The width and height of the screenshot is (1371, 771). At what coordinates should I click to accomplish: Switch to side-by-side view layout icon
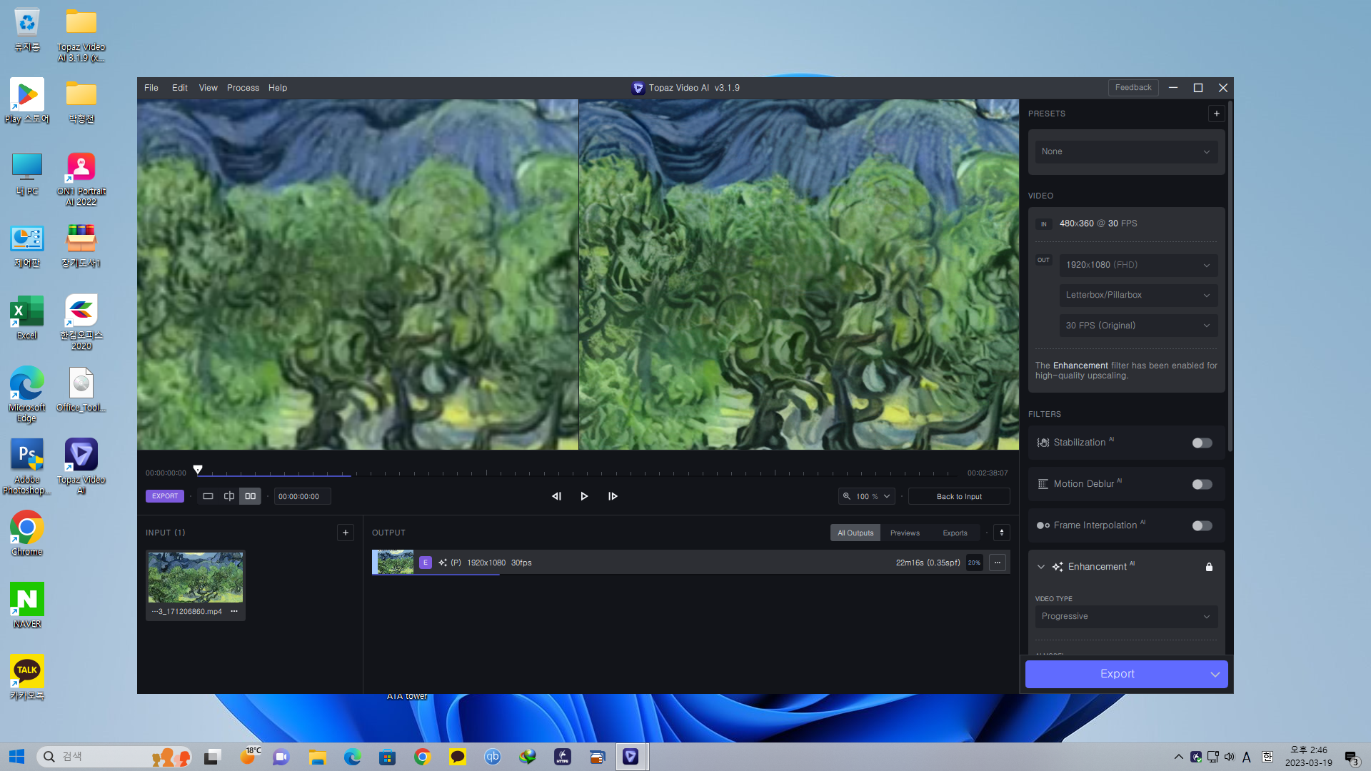(251, 496)
